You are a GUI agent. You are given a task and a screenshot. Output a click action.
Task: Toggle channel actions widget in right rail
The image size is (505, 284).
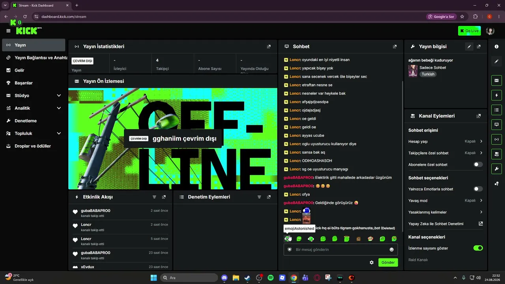tap(496, 153)
